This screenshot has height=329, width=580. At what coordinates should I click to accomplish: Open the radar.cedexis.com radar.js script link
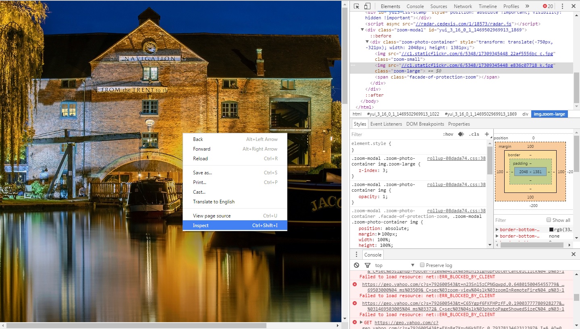(464, 24)
